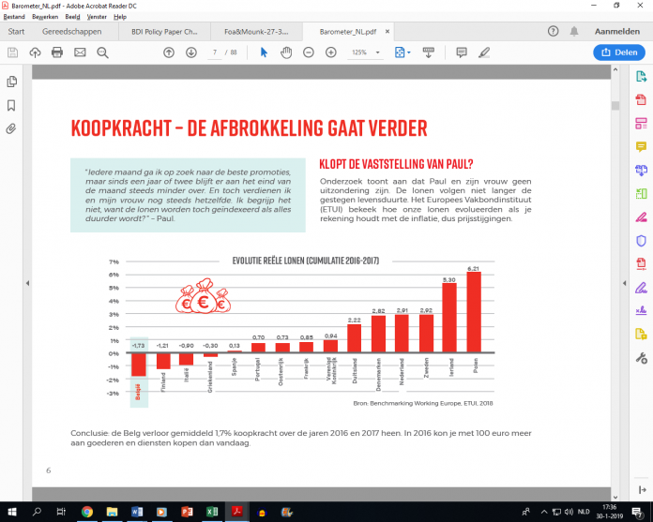Click the Aanmelden sign-in link
The height and width of the screenshot is (522, 653).
pos(616,31)
